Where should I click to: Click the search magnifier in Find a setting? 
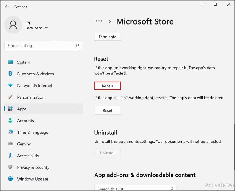[x=77, y=45]
